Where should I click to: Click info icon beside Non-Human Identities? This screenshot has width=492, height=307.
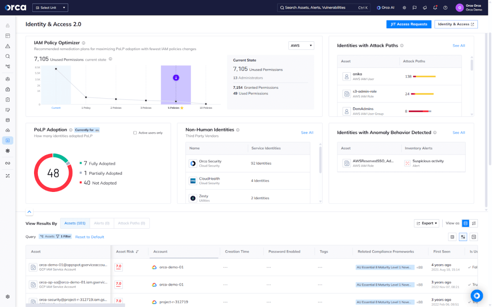tap(238, 130)
